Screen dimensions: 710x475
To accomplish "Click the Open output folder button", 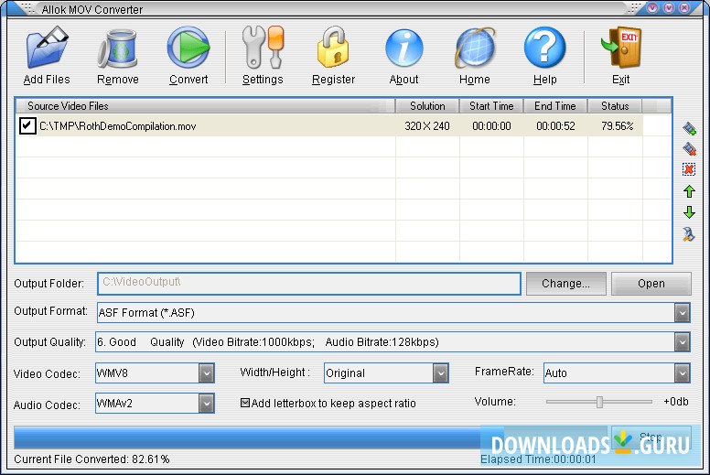I will 651,284.
